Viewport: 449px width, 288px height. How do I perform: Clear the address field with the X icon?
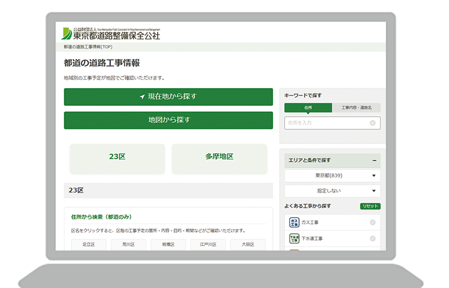coord(373,123)
